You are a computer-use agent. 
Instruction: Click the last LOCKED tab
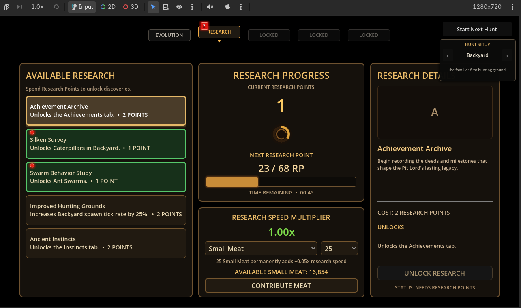(x=369, y=35)
